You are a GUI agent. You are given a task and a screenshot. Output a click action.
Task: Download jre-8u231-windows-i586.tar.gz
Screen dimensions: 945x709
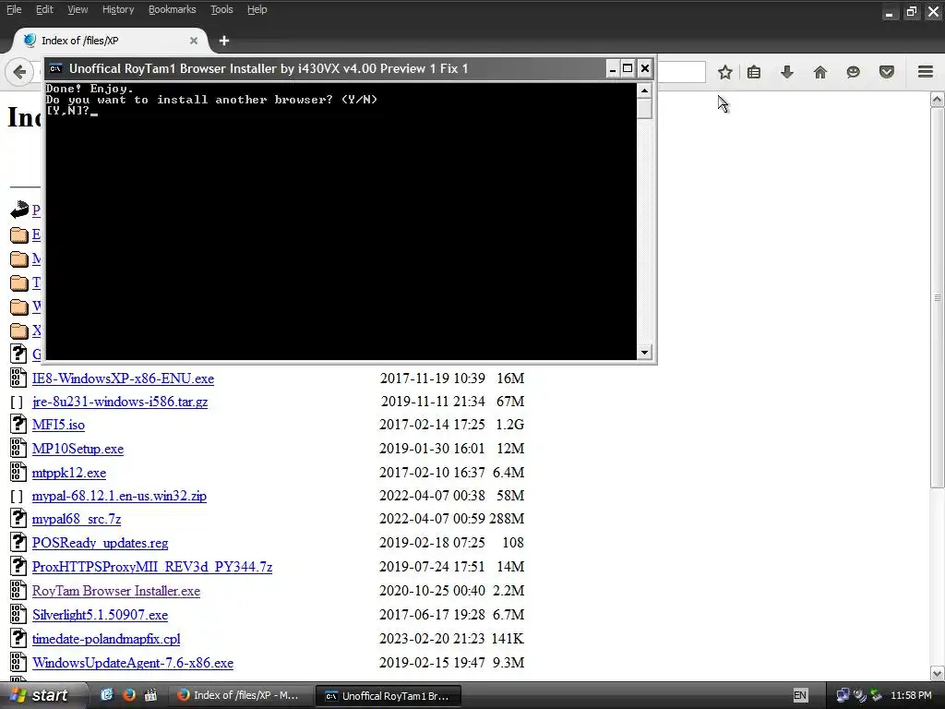120,402
